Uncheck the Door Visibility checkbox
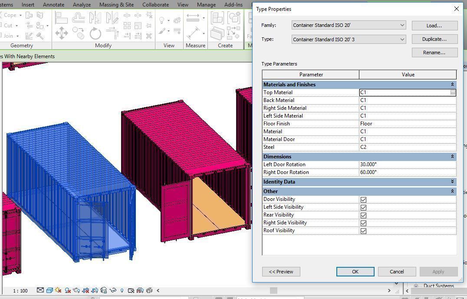This screenshot has width=467, height=299. (363, 200)
